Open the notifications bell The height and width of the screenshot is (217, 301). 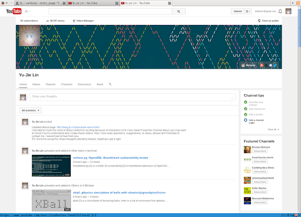coord(280,11)
